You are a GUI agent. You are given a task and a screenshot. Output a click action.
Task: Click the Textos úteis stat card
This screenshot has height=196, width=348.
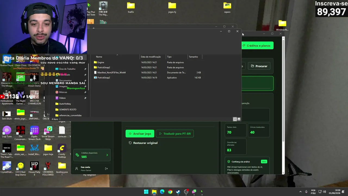pyautogui.click(x=235, y=130)
